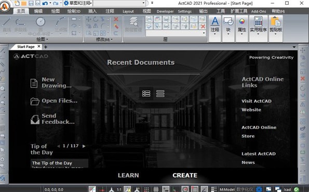The height and width of the screenshot is (192, 309).
Task: Close the Start Page tab
Action: pyautogui.click(x=39, y=46)
